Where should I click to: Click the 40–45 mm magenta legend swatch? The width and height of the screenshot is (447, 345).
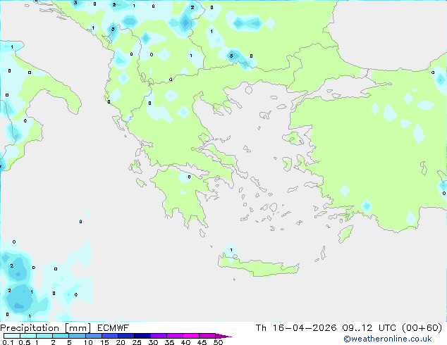191,336
